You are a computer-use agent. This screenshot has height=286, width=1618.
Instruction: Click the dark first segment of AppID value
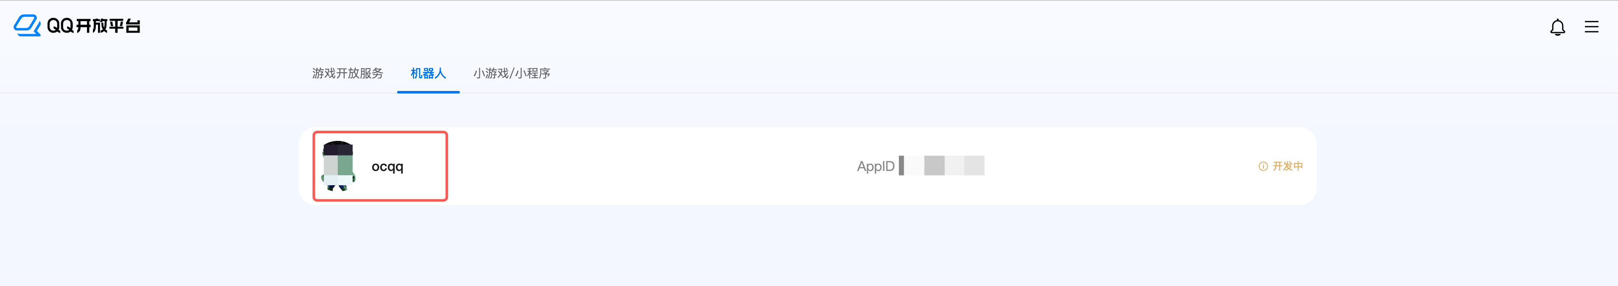click(x=901, y=166)
